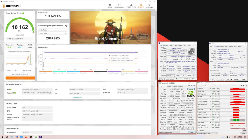This screenshot has height=139, width=248.
Task: Click the Reset button in GPU-Z Sensors
Action: [x=245, y=130]
